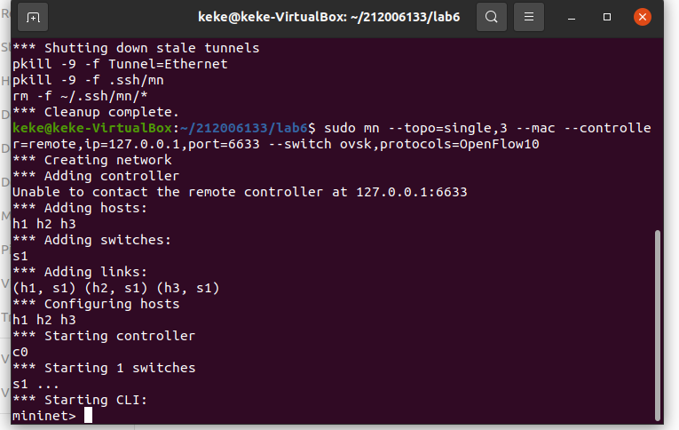Close the terminal with the orange X
679x430 pixels.
[x=643, y=17]
